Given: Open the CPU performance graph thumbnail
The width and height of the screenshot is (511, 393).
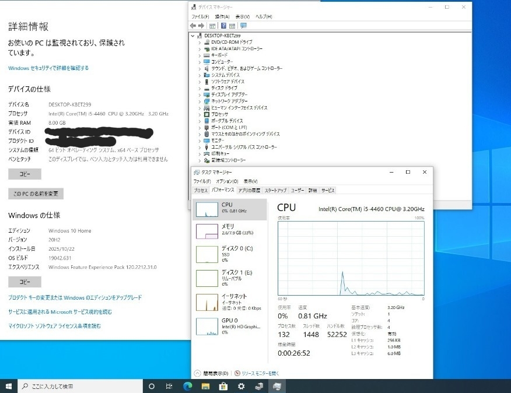Looking at the screenshot, I should (x=207, y=209).
